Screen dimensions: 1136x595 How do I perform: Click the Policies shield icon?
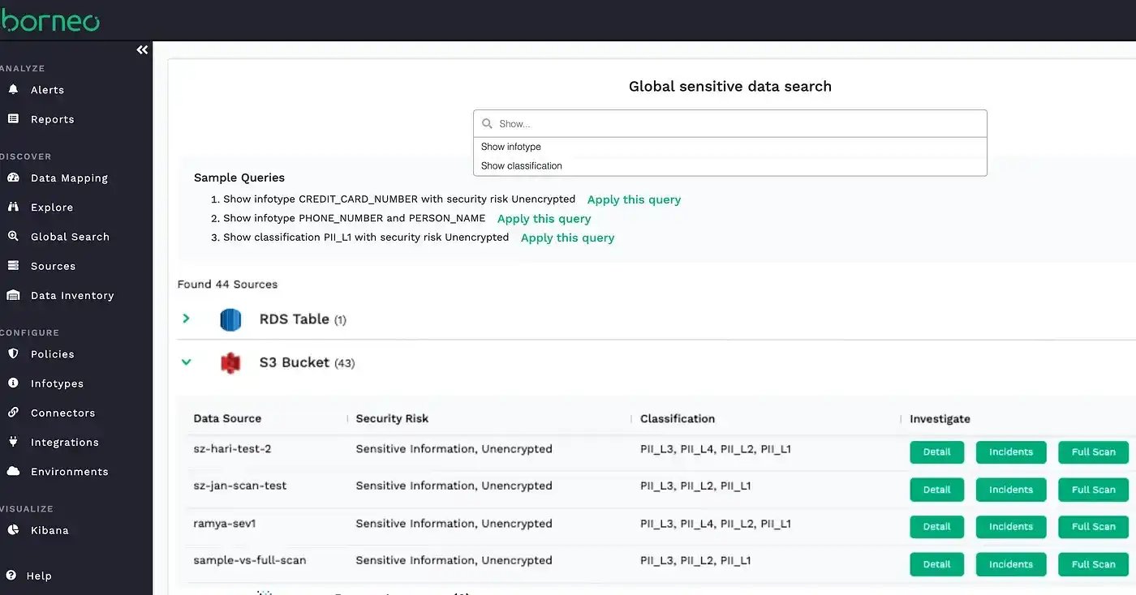pyautogui.click(x=13, y=354)
